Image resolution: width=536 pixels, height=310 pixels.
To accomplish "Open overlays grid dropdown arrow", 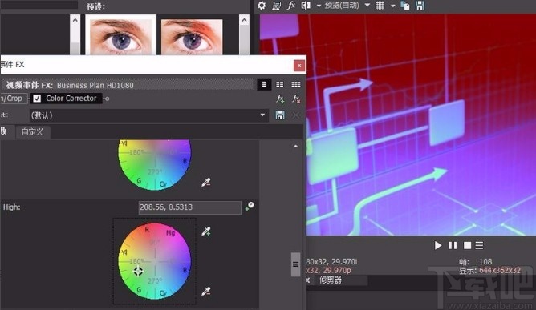I will point(392,6).
